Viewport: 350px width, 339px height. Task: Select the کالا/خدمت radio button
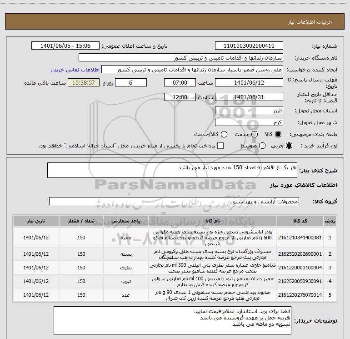coord(224,134)
